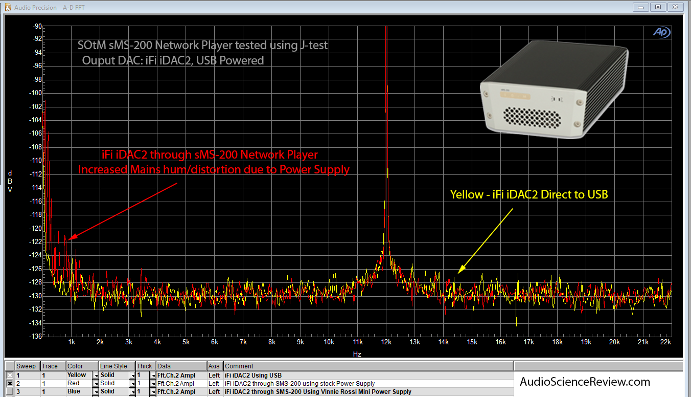Click the Data column header
691x397 pixels.
[x=181, y=366]
